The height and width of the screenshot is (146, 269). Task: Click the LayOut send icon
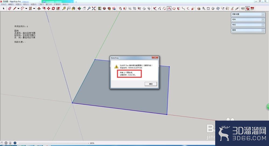[114, 8]
